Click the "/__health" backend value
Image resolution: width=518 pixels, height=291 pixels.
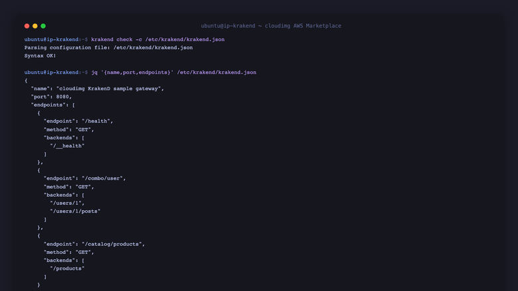67,146
